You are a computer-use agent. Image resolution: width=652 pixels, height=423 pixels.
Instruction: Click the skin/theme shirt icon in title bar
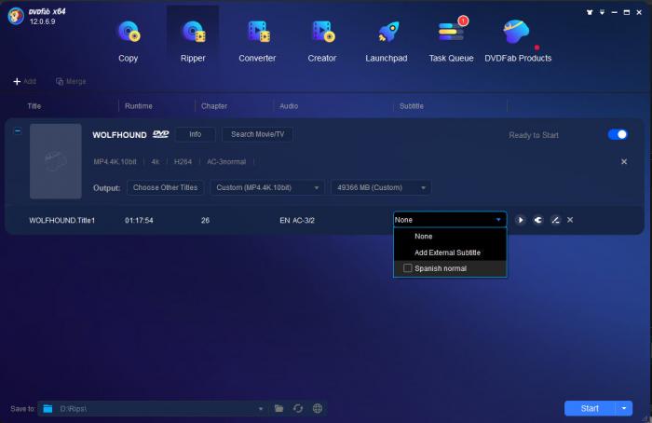click(x=590, y=12)
